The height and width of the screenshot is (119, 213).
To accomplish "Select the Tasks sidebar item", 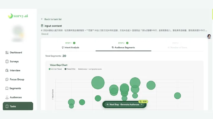I will [x=18, y=106].
